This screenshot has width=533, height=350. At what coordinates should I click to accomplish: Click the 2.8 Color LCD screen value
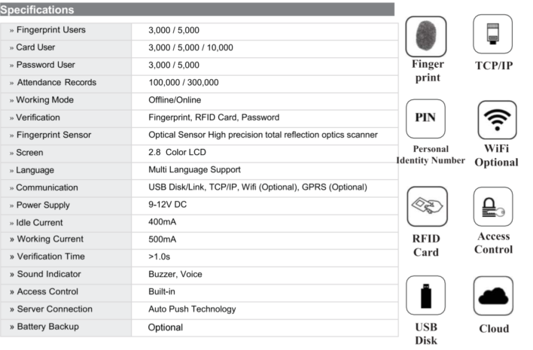pyautogui.click(x=177, y=152)
